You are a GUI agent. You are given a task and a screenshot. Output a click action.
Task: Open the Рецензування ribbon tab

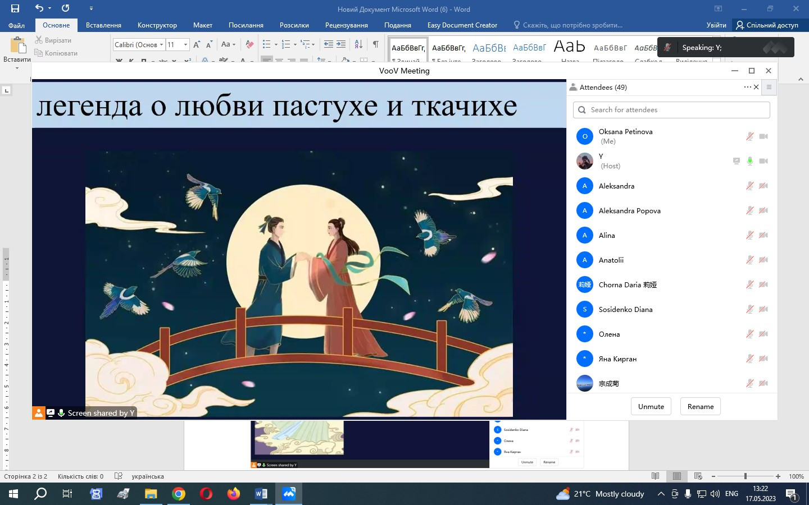tap(346, 25)
